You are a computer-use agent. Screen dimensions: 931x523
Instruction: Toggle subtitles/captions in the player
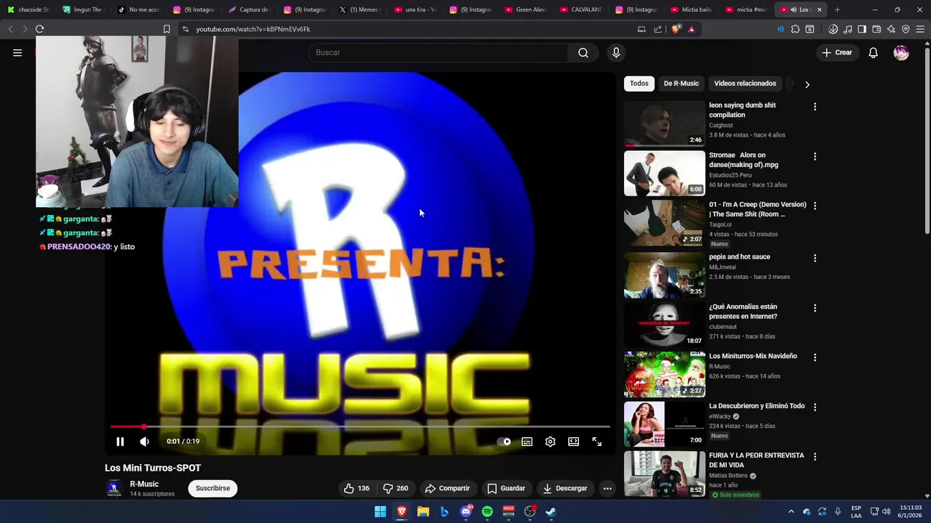[x=527, y=441]
